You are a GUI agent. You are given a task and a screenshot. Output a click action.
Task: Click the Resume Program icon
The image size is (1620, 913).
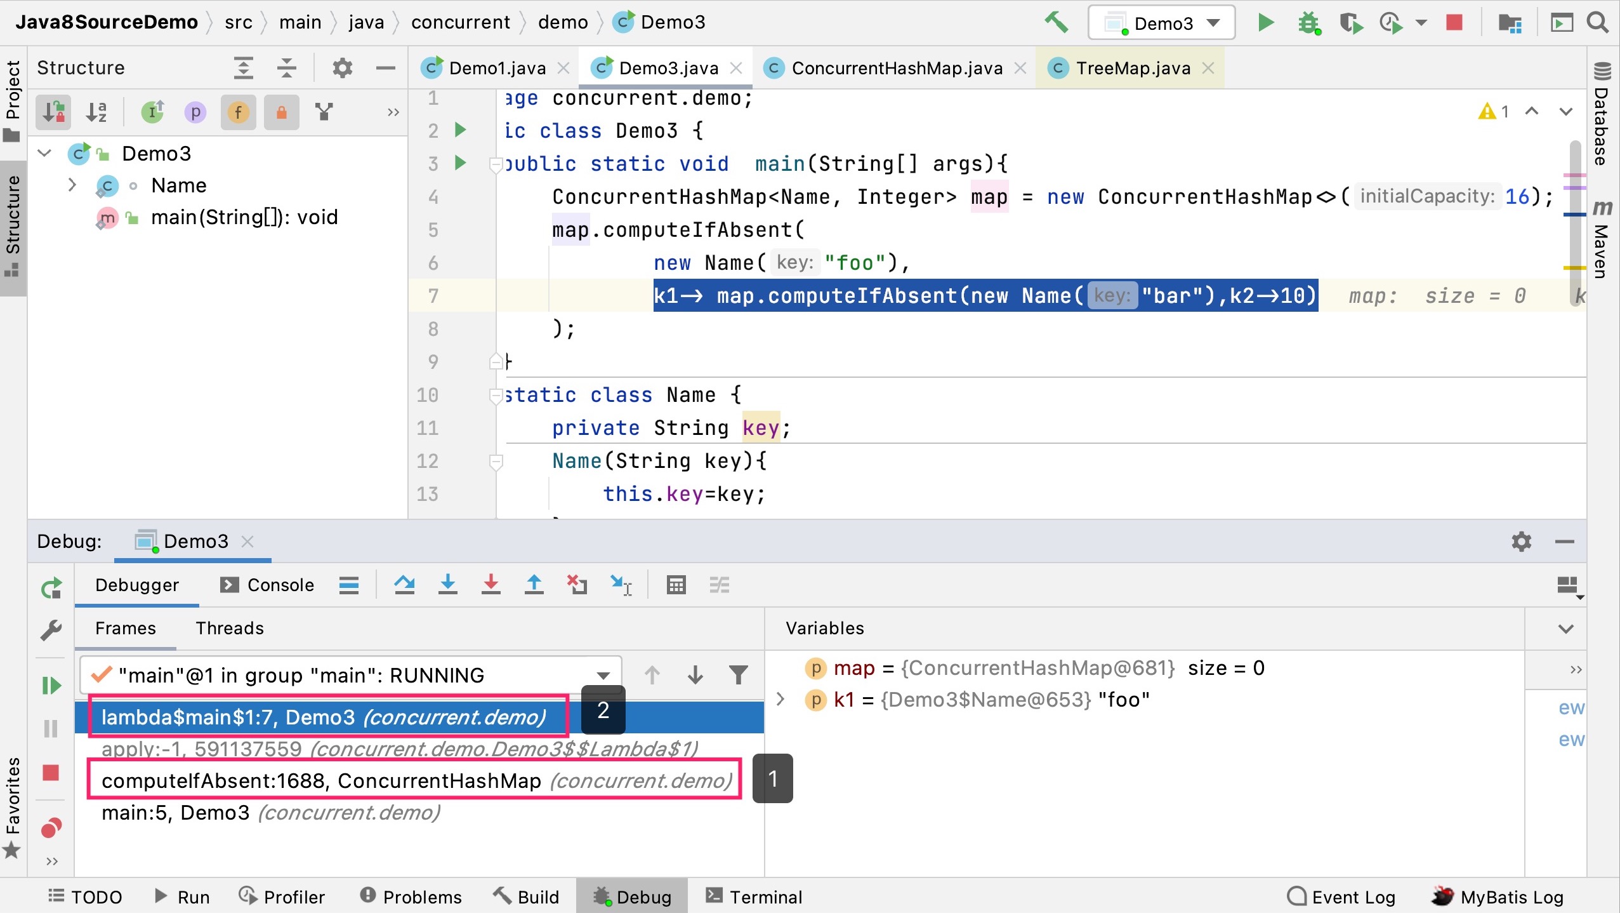[x=51, y=686]
